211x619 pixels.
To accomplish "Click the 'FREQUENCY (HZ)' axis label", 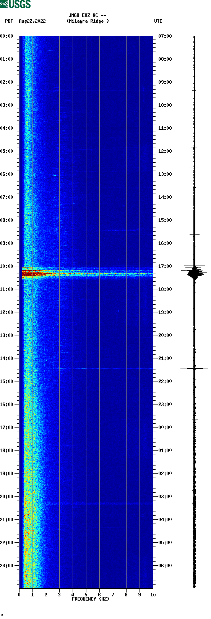I will [x=91, y=599].
